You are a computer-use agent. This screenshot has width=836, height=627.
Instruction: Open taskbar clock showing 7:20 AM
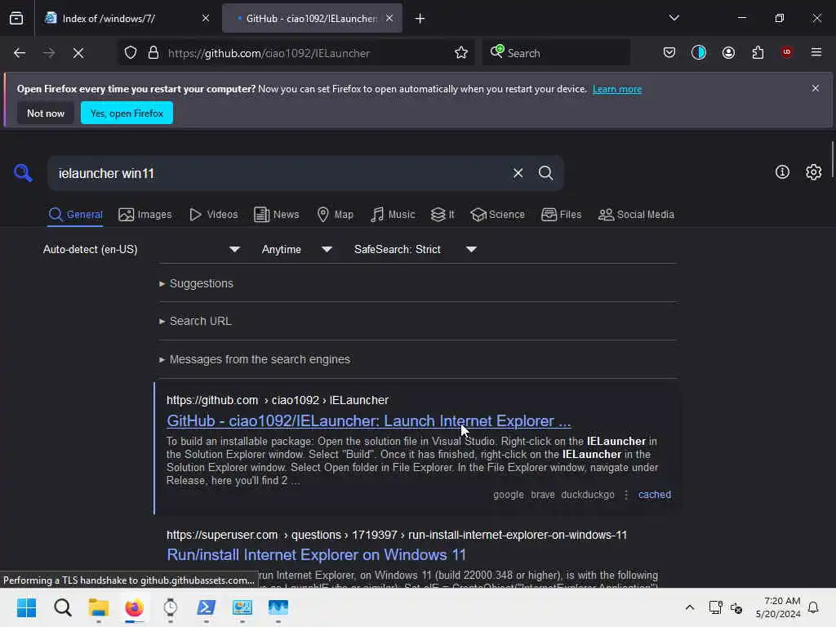point(778,607)
